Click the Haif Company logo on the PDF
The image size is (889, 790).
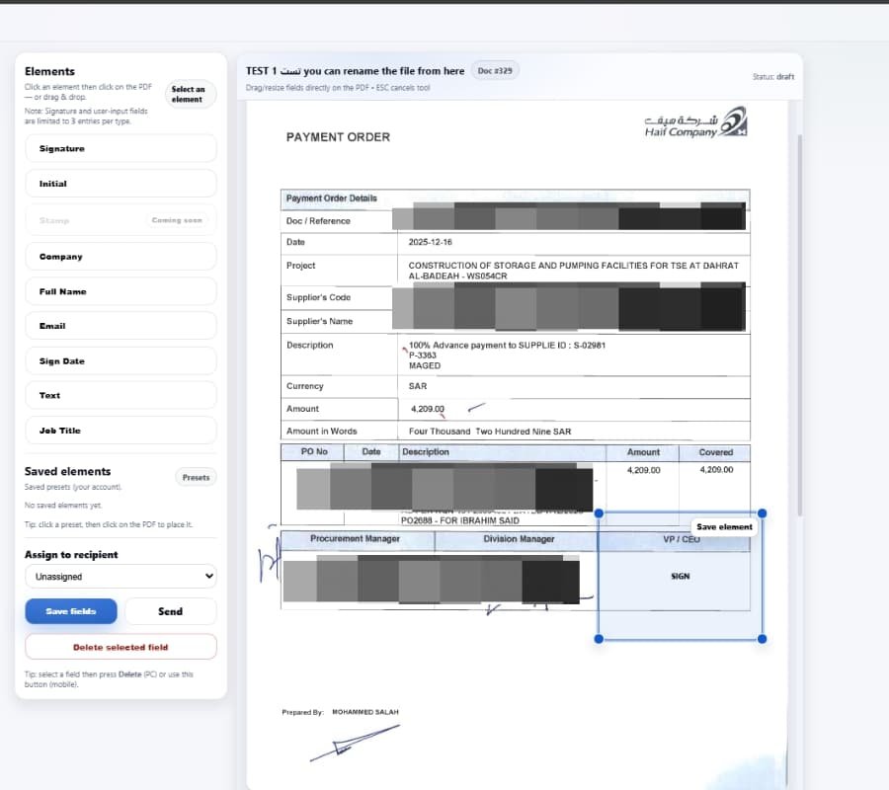[x=694, y=124]
